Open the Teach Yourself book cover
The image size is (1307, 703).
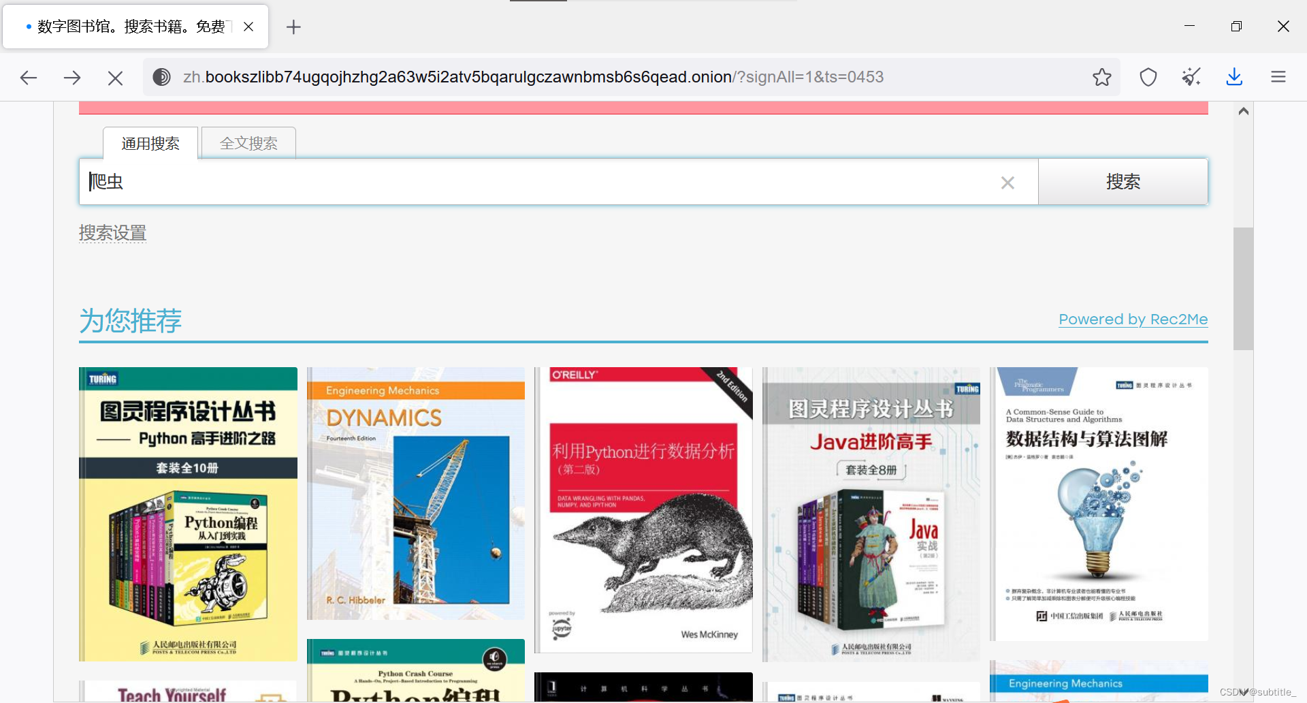tap(188, 691)
